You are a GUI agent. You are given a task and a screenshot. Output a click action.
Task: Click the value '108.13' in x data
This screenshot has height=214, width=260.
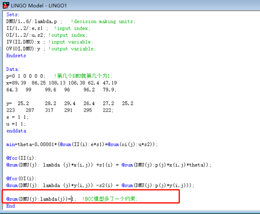coord(57,83)
